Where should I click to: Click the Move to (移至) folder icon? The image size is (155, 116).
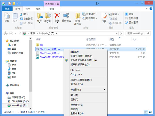[40, 16]
